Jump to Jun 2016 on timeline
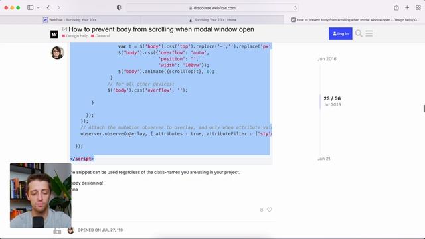The height and width of the screenshot is (239, 425). point(327,59)
